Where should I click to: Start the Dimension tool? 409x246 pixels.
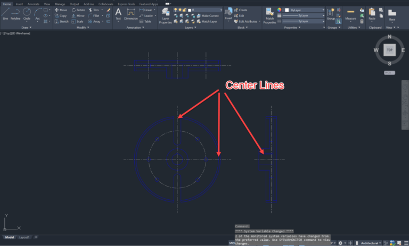pos(130,14)
